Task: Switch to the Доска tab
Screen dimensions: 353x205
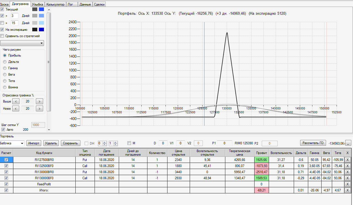Action: (x=4, y=4)
